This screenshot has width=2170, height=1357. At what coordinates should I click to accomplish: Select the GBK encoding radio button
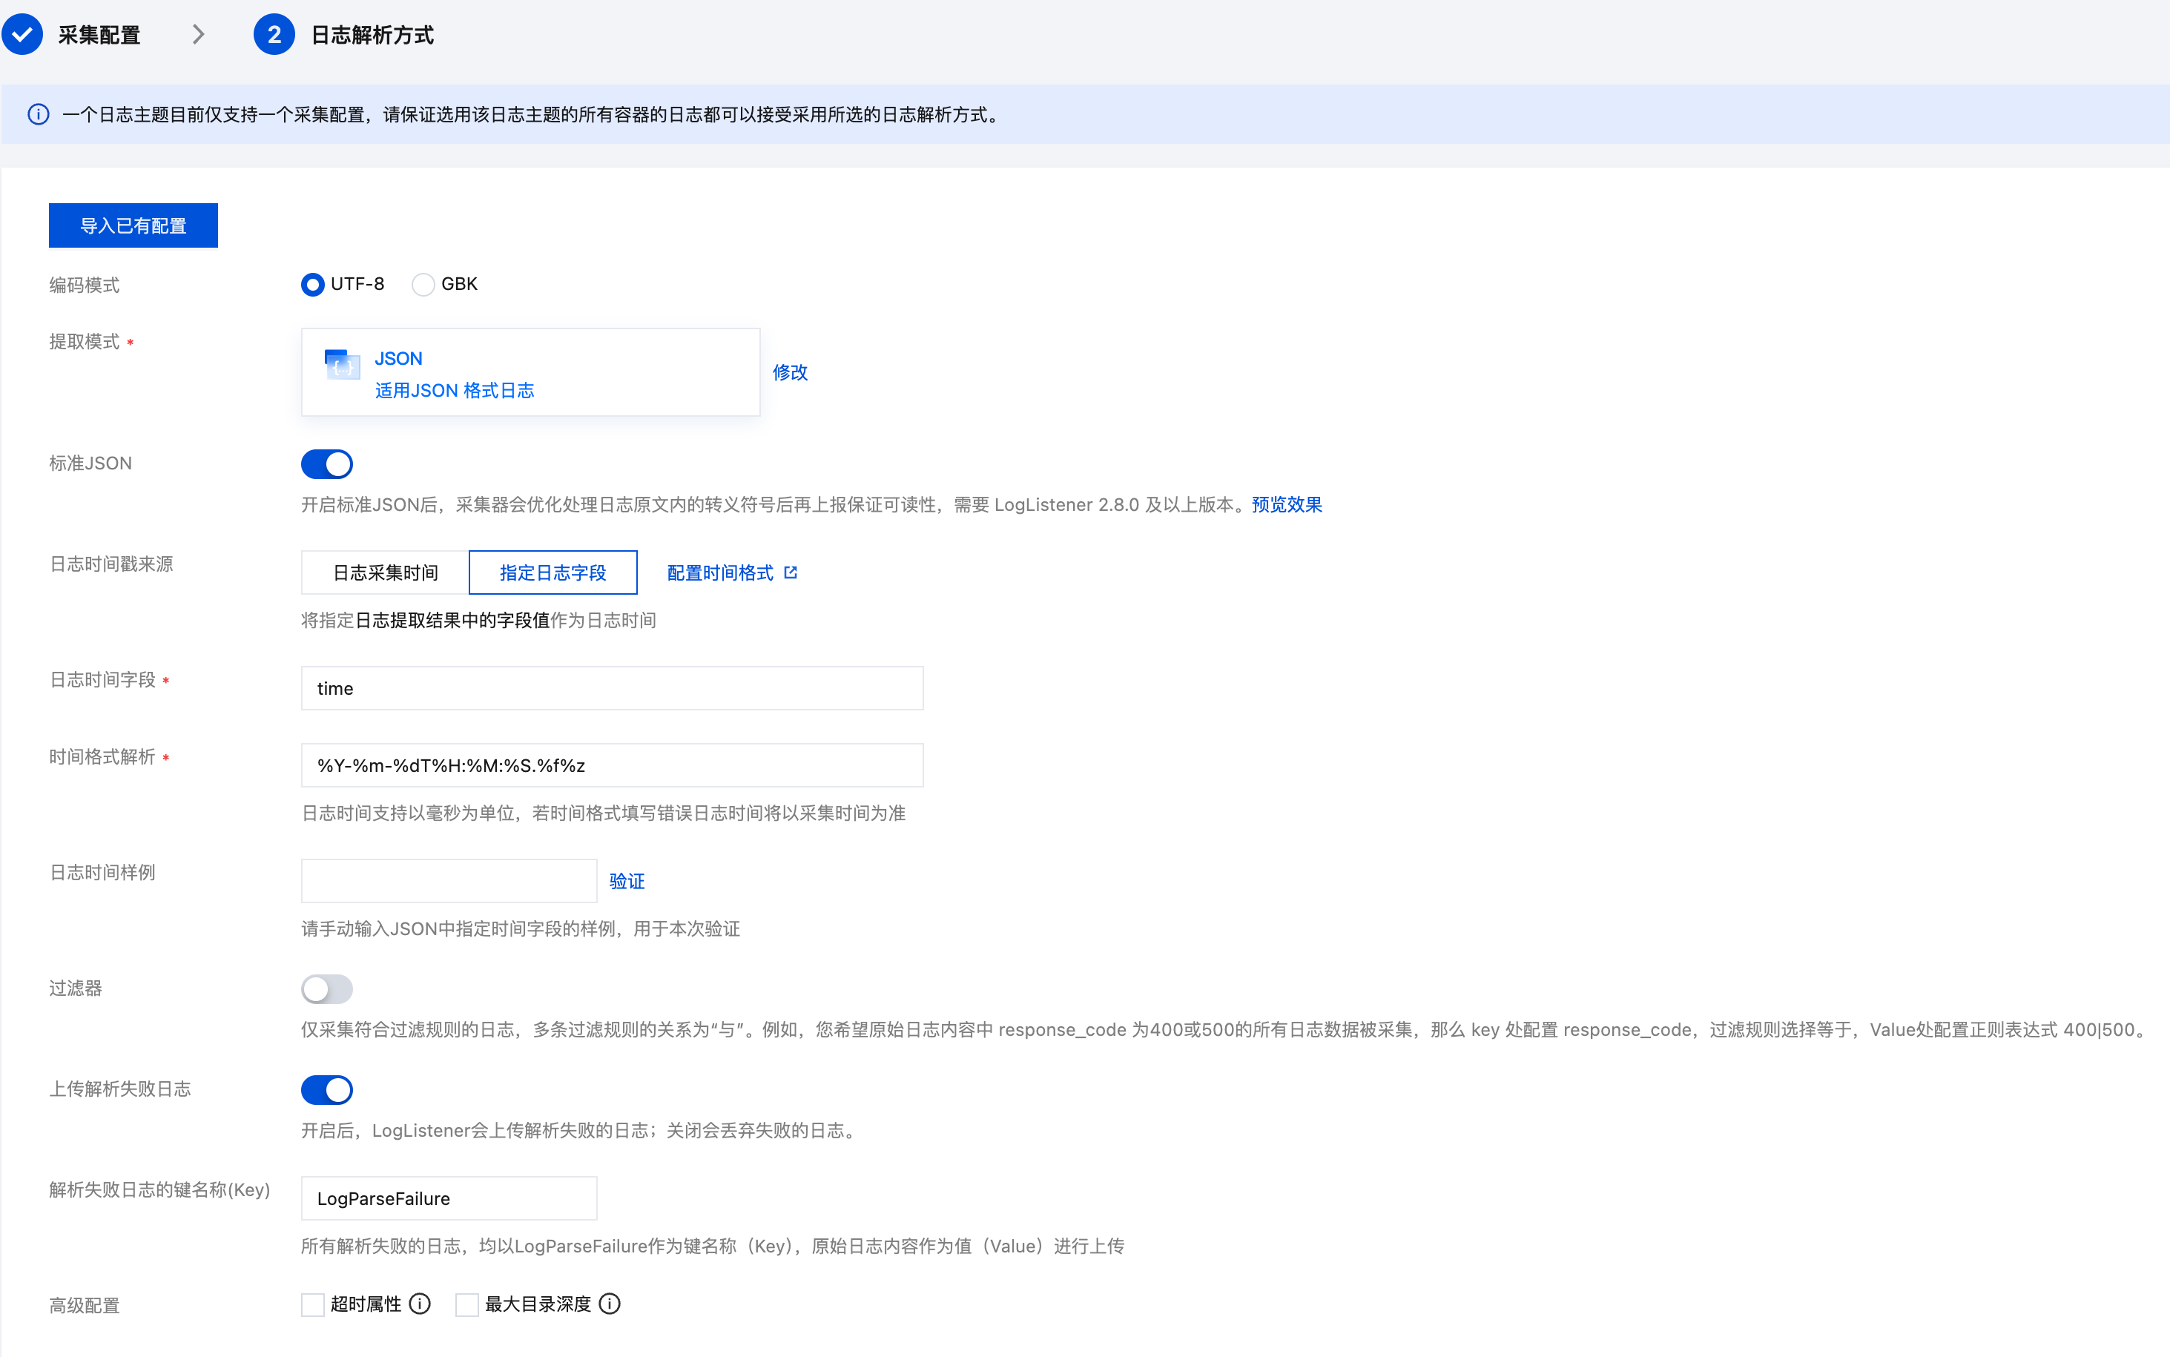(423, 285)
